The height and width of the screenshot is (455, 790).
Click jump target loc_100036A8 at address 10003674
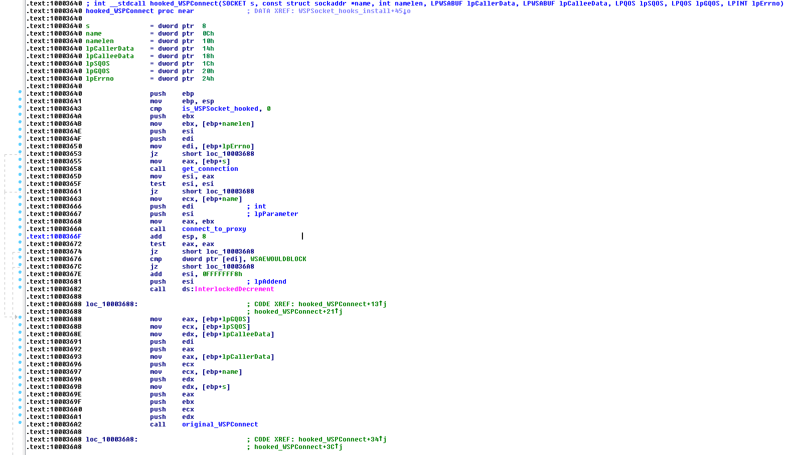click(230, 252)
